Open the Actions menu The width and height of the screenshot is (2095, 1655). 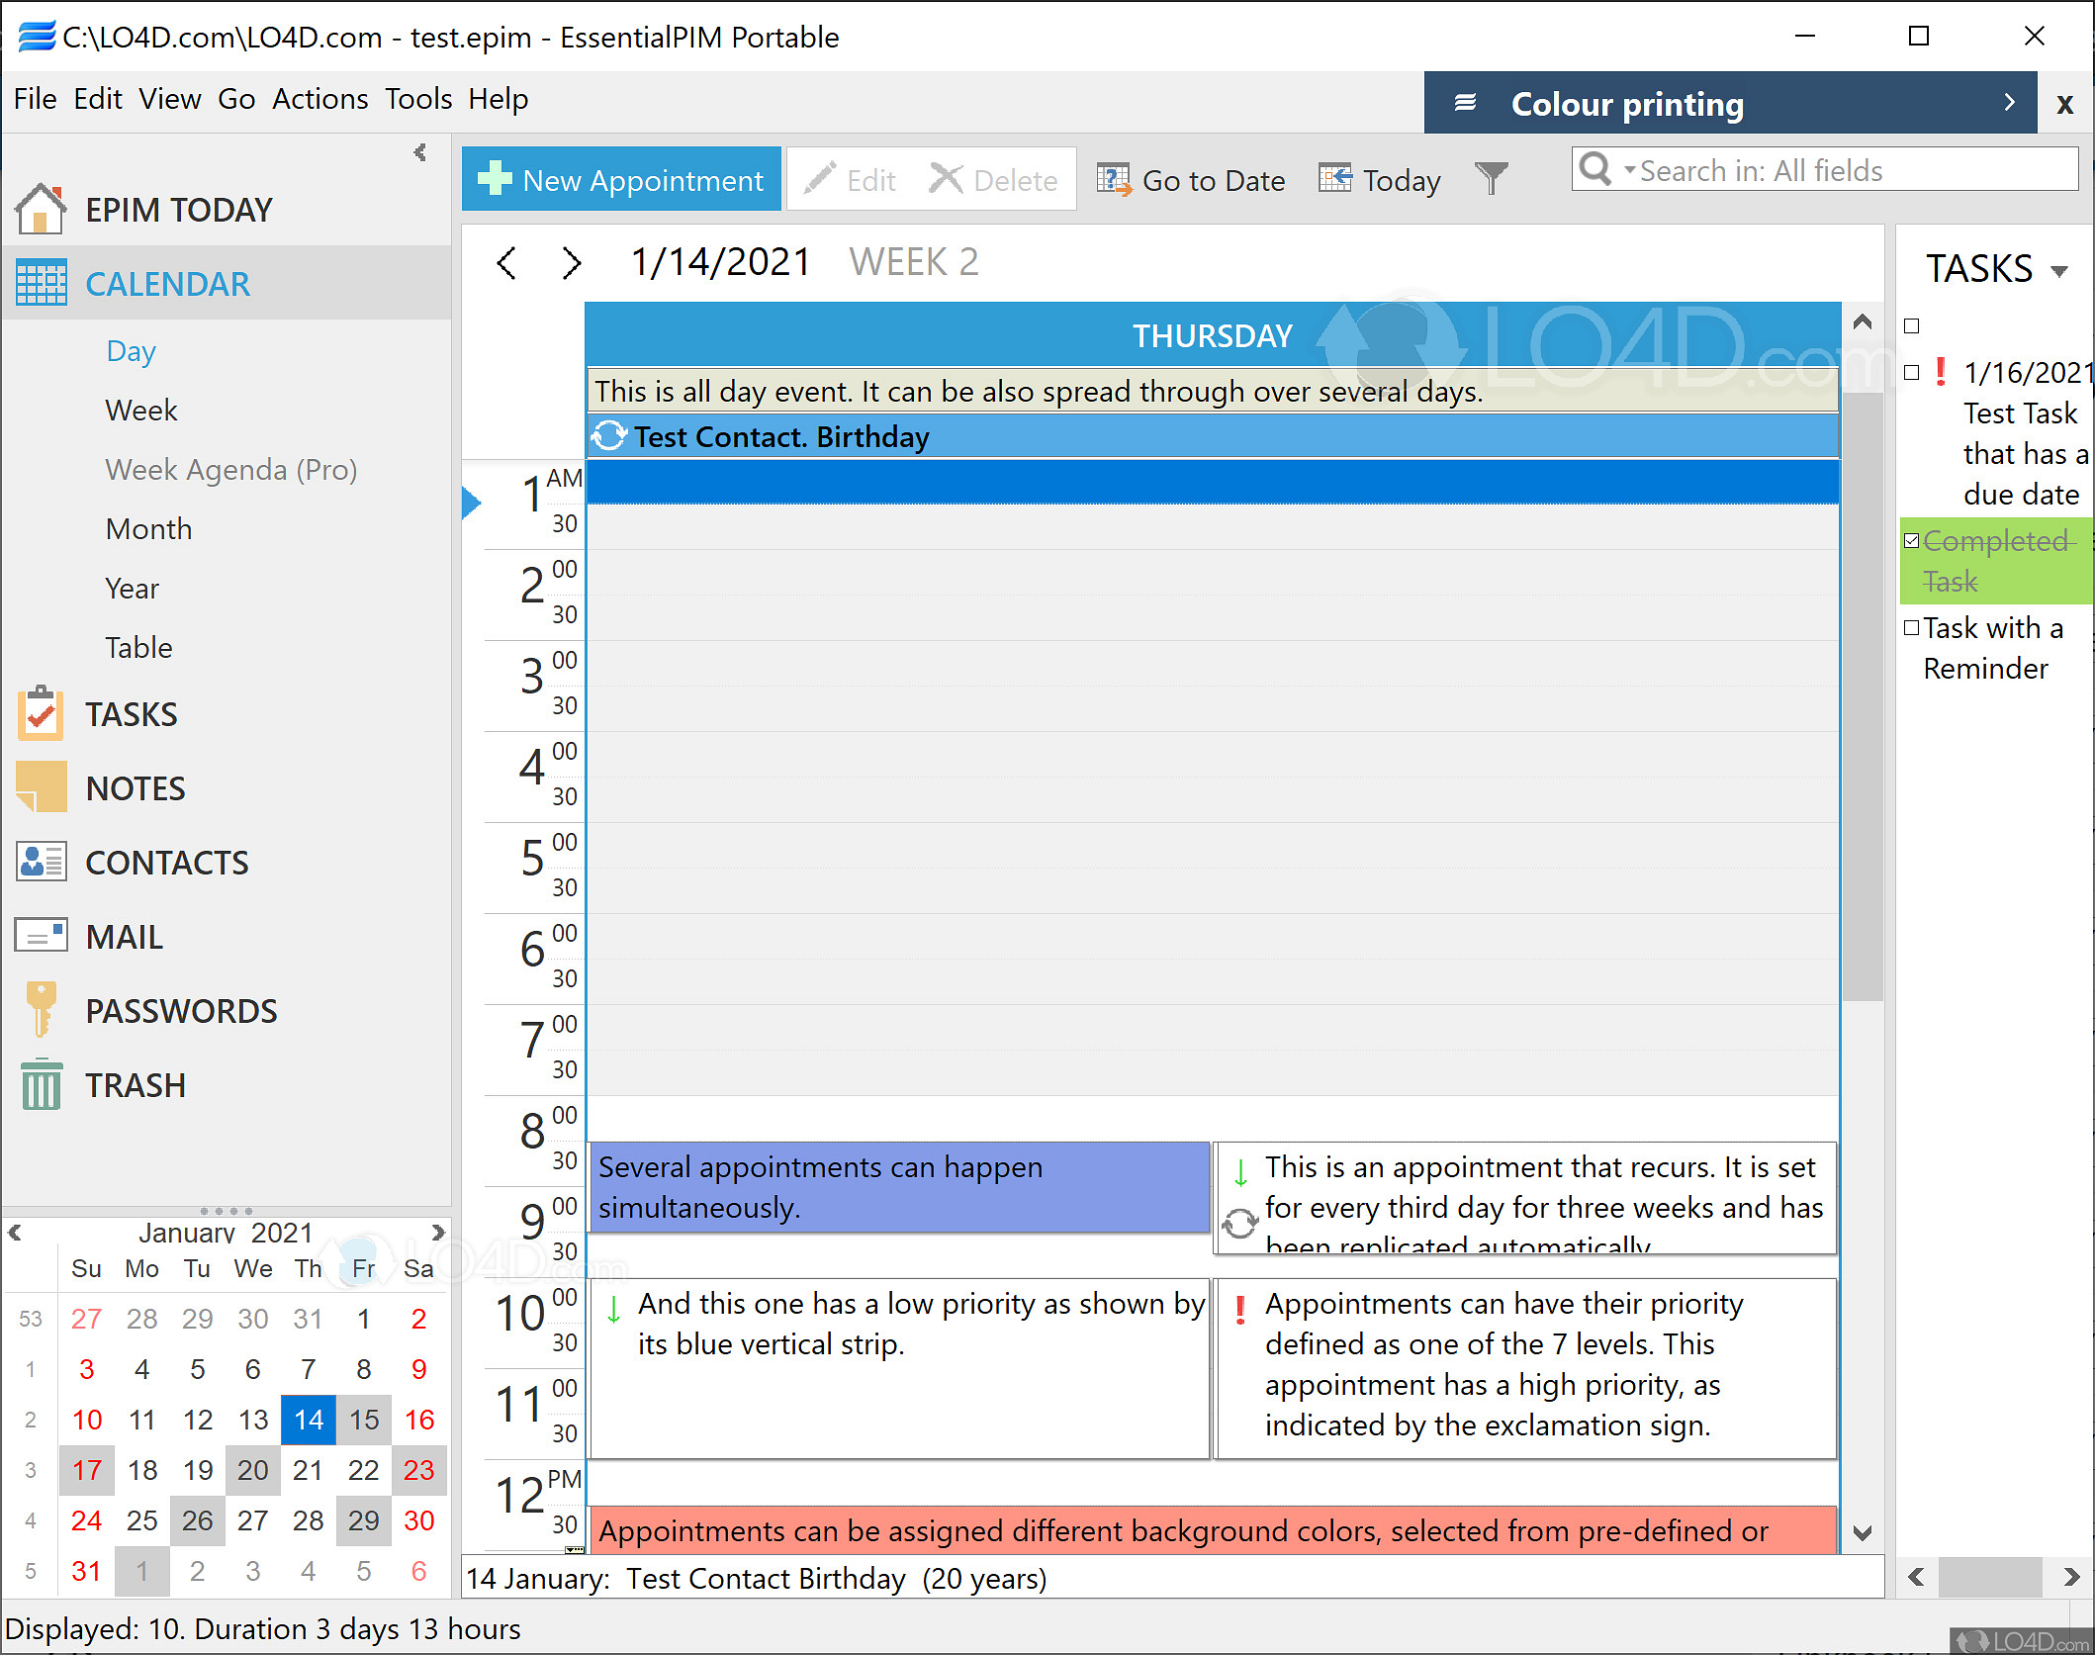(319, 99)
